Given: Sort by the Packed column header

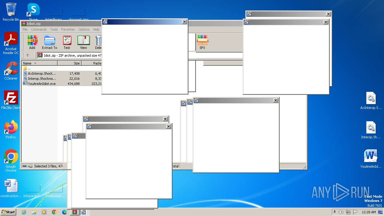Looking at the screenshot, I should tap(92, 63).
